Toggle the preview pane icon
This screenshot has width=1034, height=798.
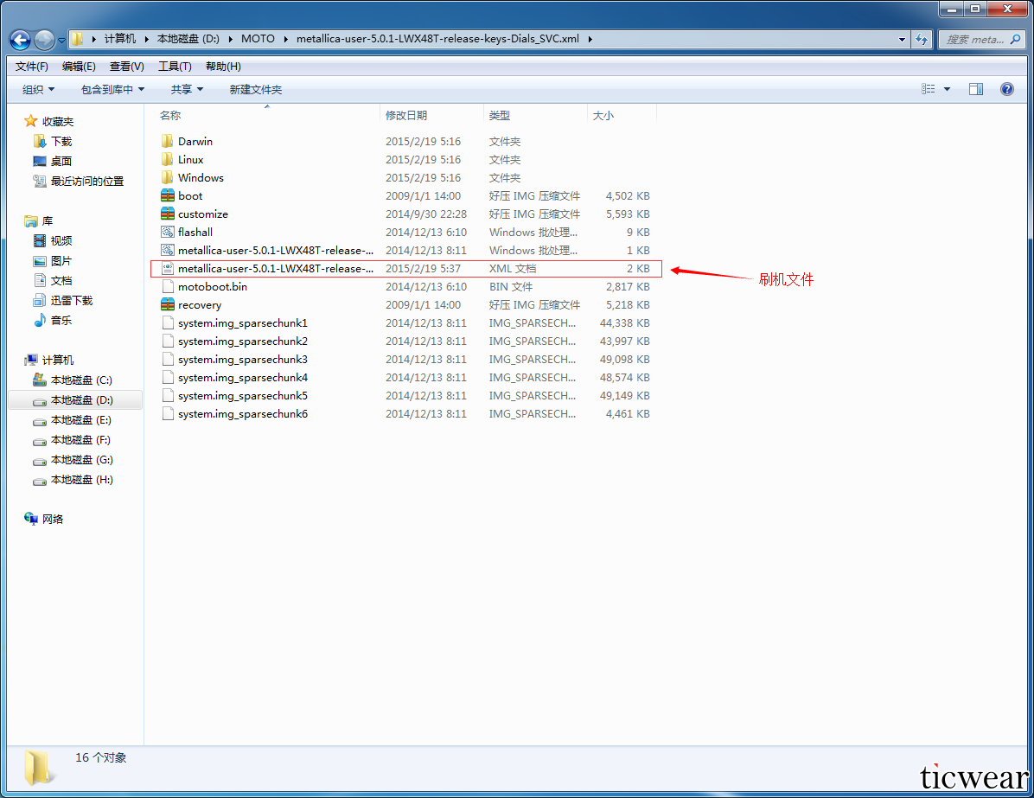(976, 89)
